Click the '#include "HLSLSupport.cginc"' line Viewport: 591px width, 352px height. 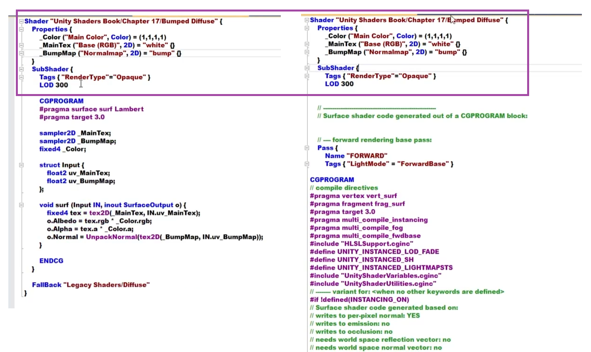(x=361, y=244)
